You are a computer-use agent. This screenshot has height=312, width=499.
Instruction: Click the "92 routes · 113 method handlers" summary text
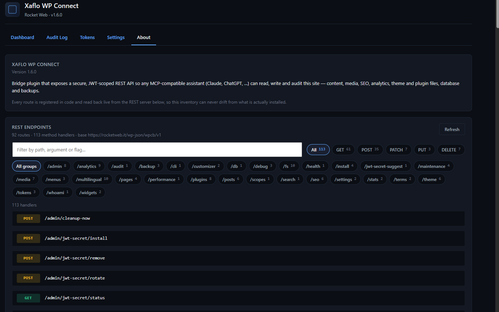[43, 135]
